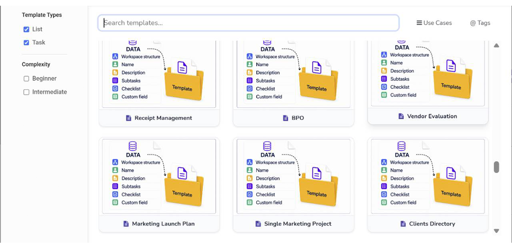The width and height of the screenshot is (512, 248).
Task: Uncheck the Task template type checkbox
Action: coord(26,43)
